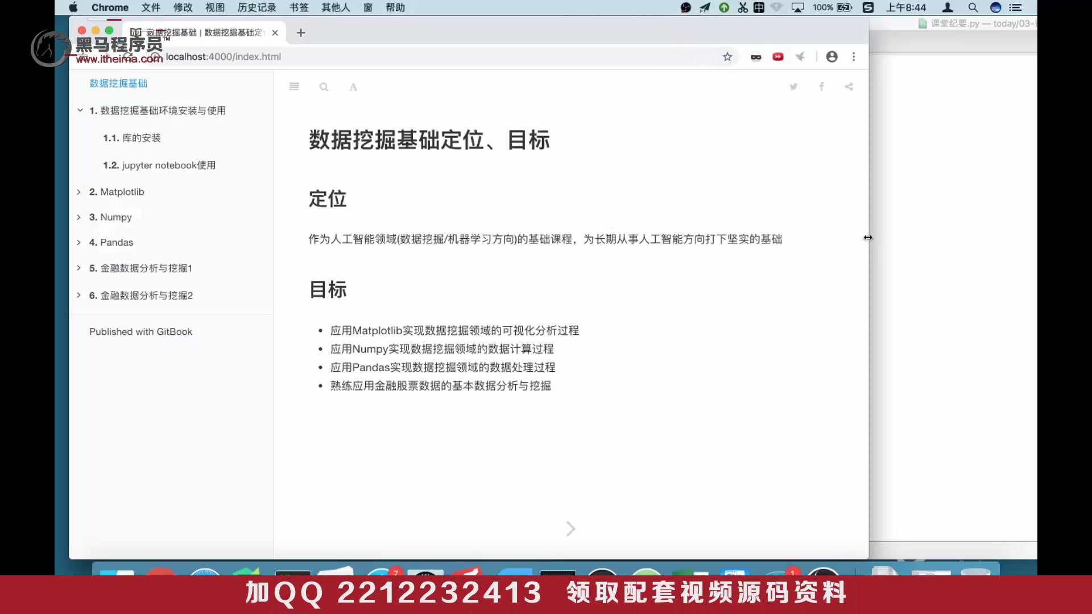
Task: Click the red extension icon in toolbar
Action: (778, 56)
